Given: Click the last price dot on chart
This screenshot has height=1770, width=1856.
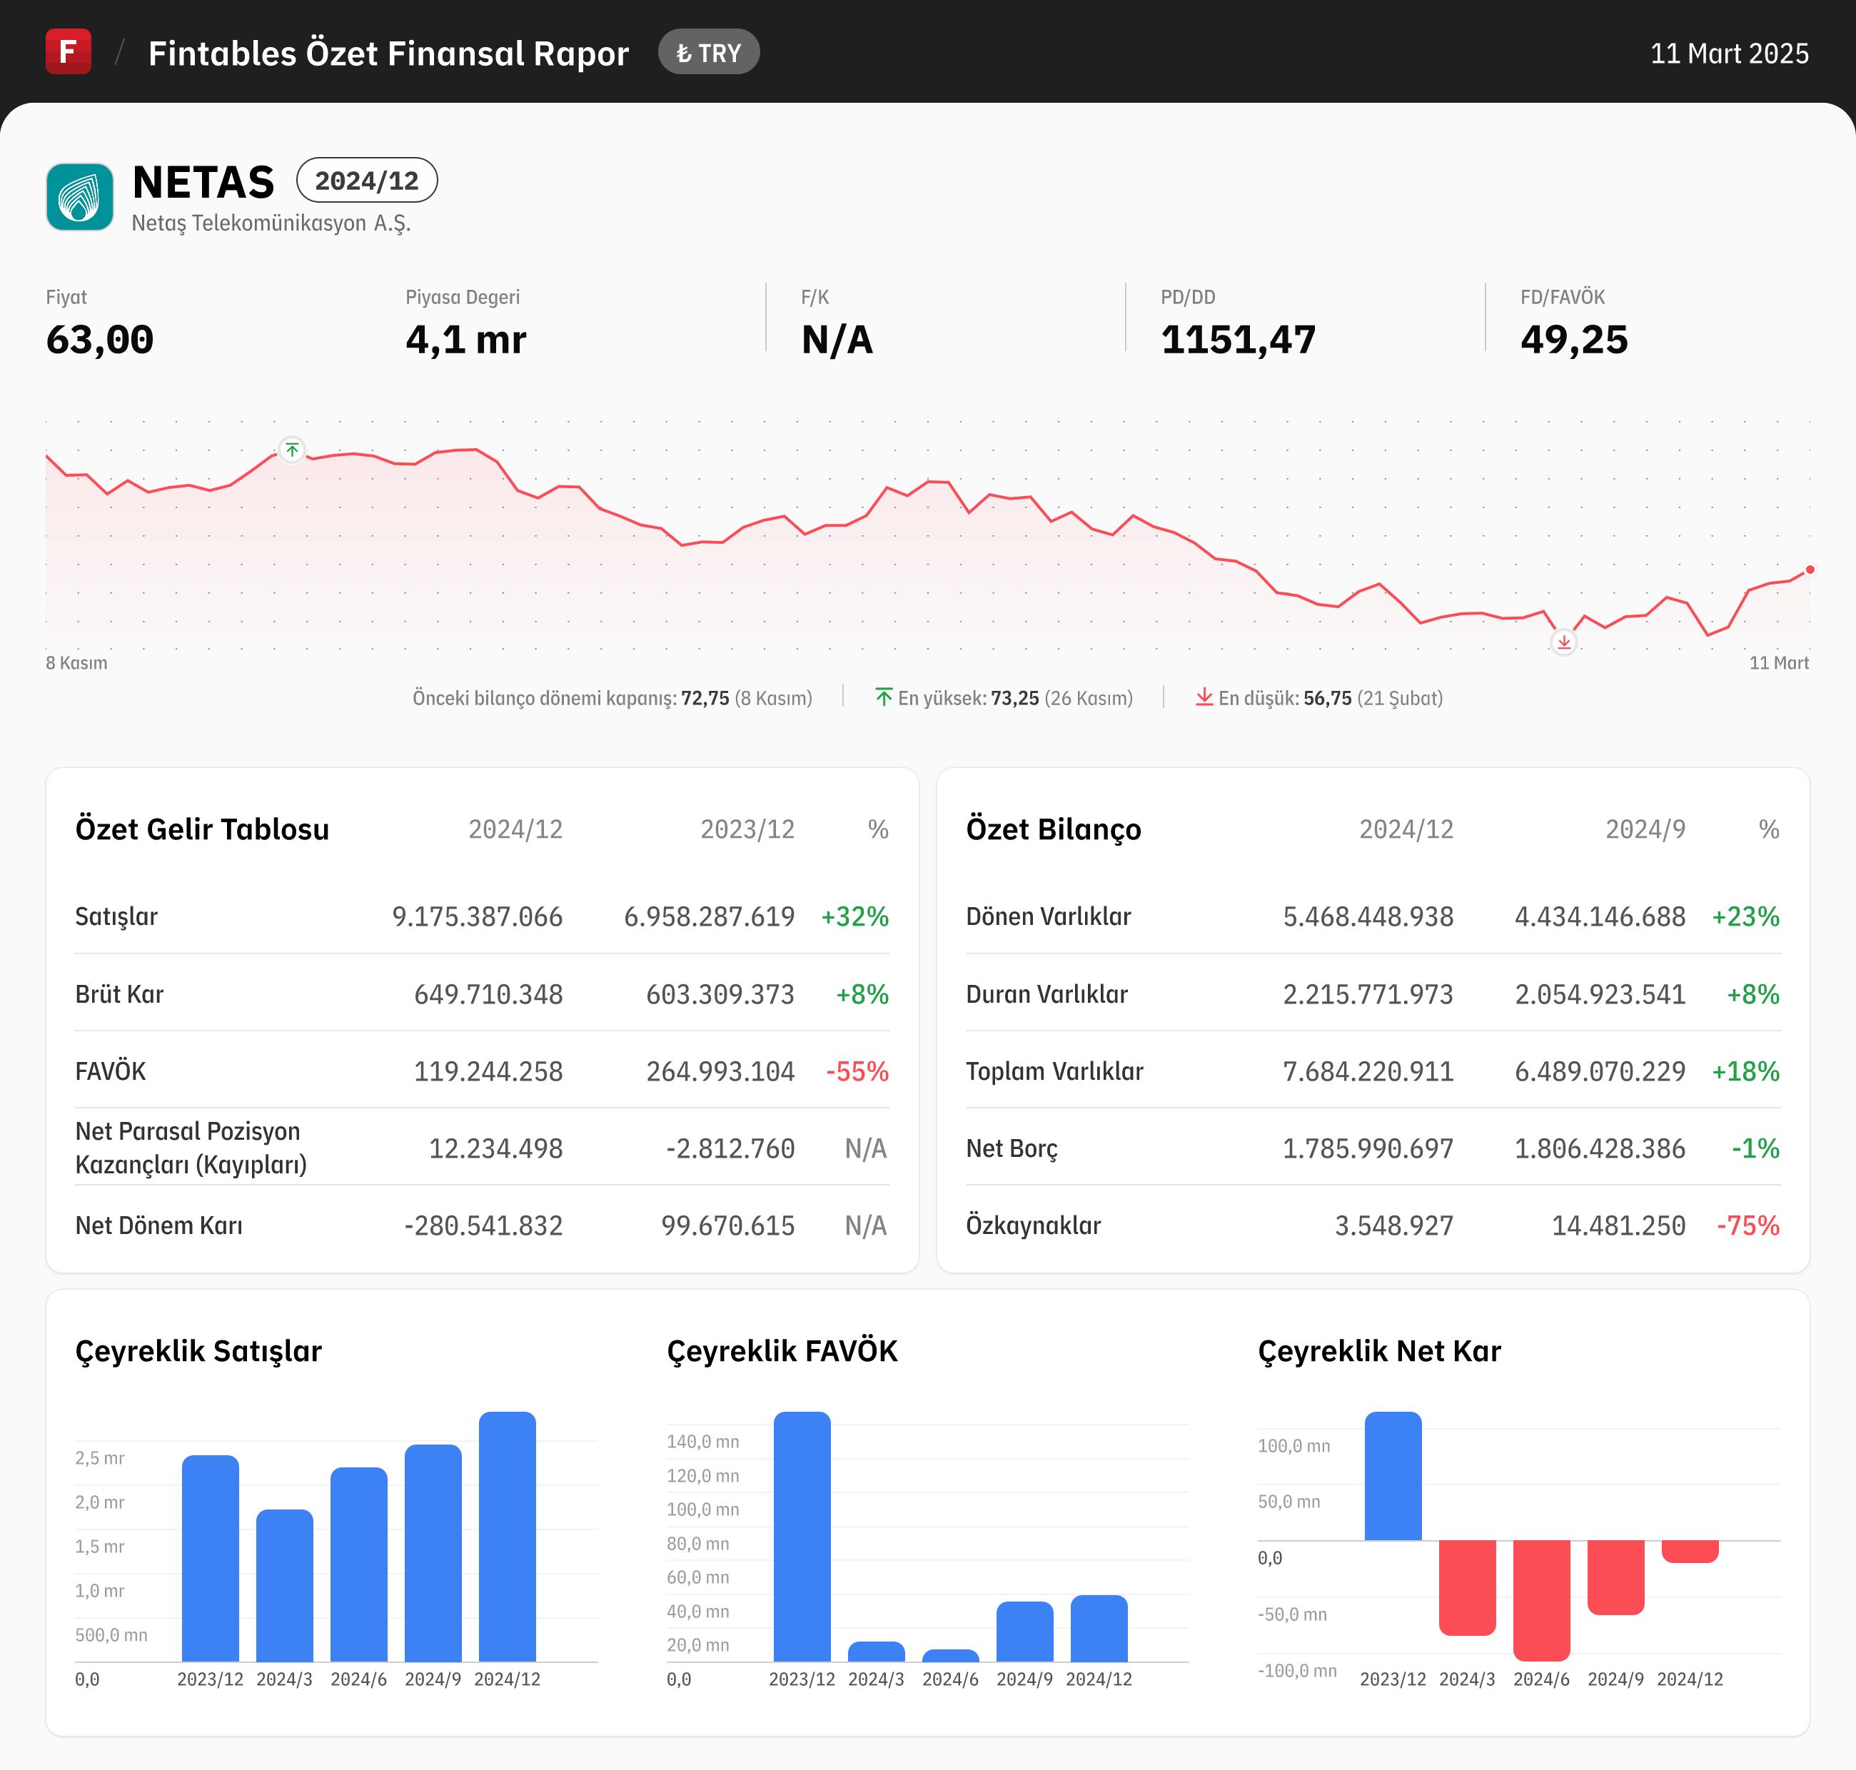Looking at the screenshot, I should pos(1810,570).
